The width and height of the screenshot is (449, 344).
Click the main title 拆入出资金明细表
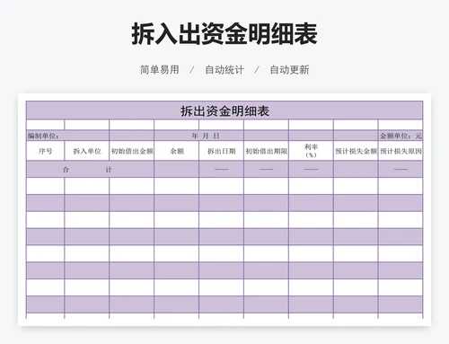224,34
